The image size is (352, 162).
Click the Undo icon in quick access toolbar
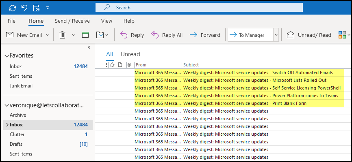tap(24, 7)
